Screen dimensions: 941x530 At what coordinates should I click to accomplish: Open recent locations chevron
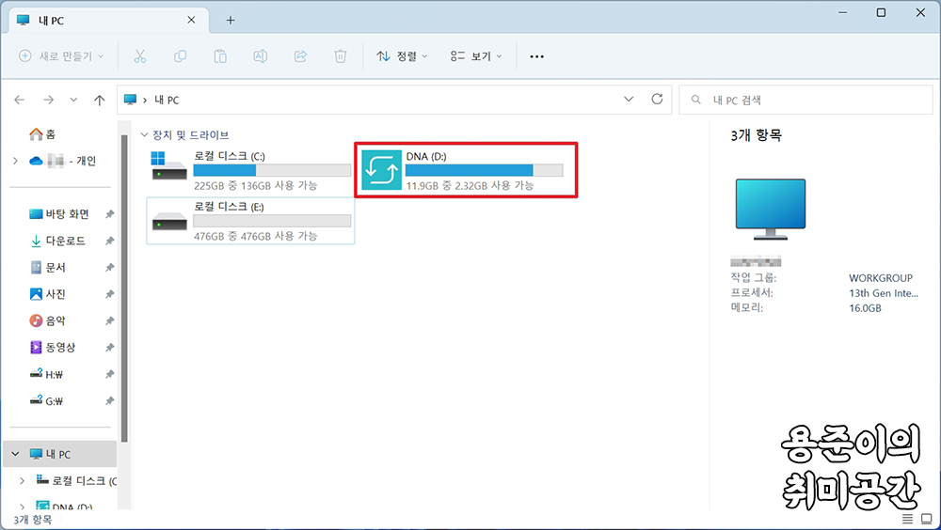[73, 100]
